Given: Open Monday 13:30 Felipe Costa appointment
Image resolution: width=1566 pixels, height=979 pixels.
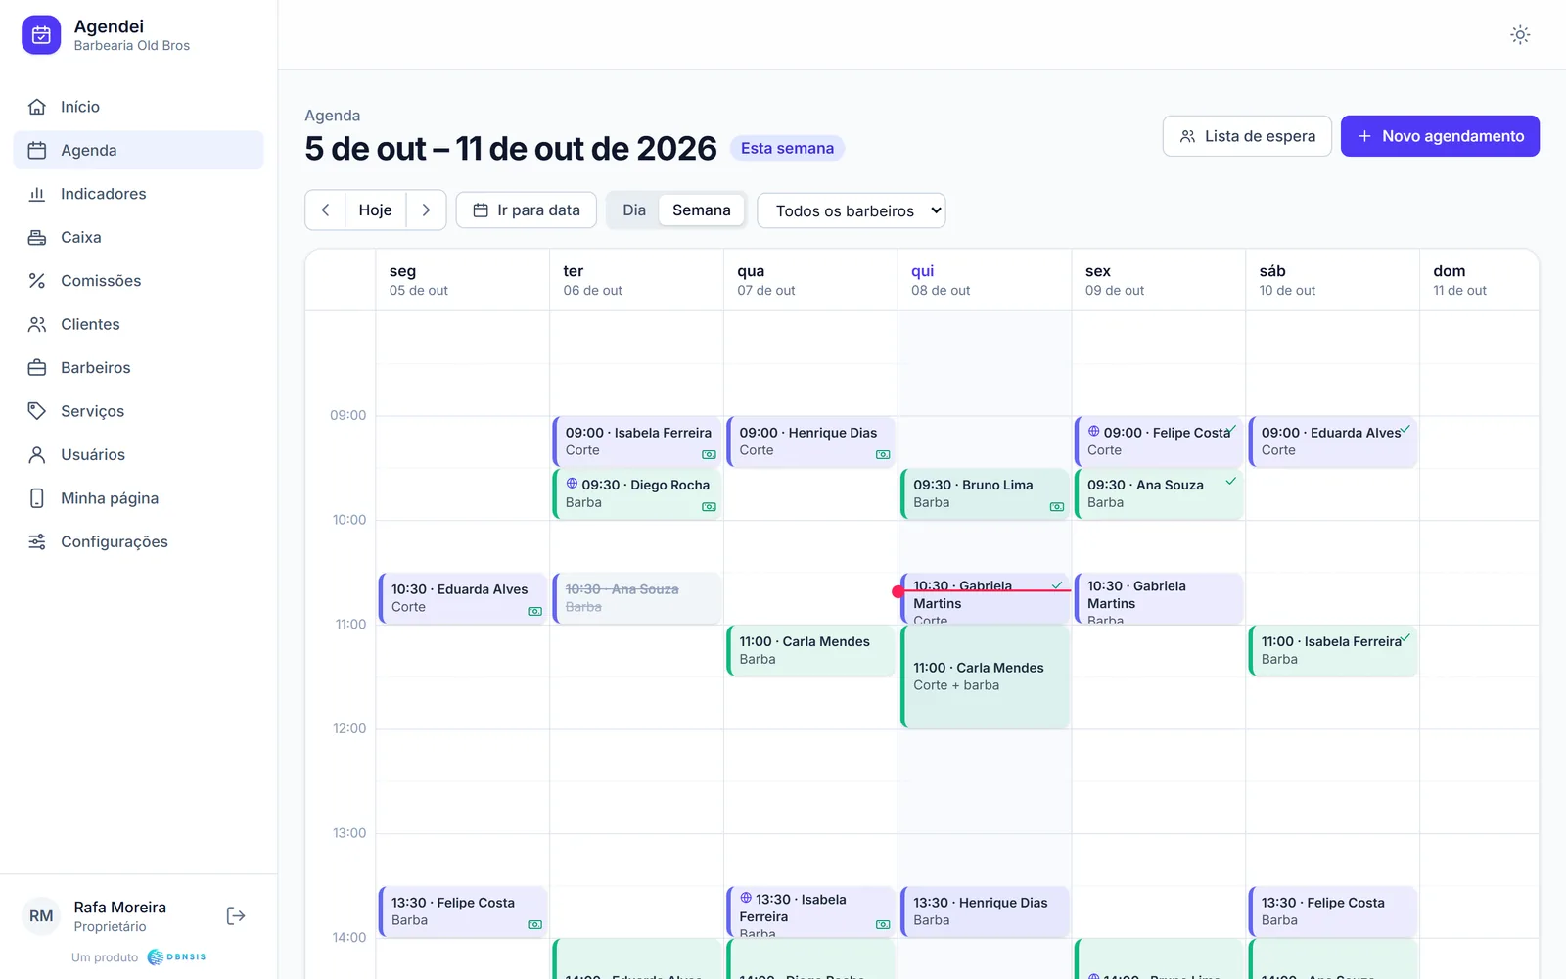Looking at the screenshot, I should (463, 911).
